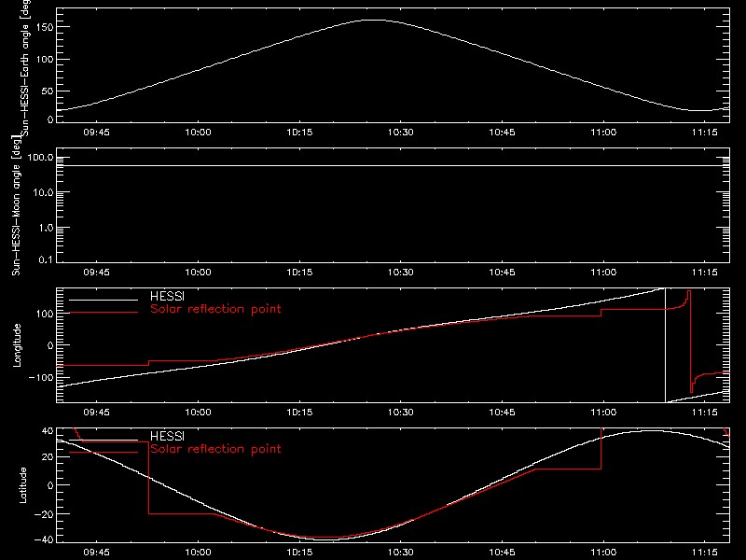Click '0' tick on Longitude axis

[51, 345]
